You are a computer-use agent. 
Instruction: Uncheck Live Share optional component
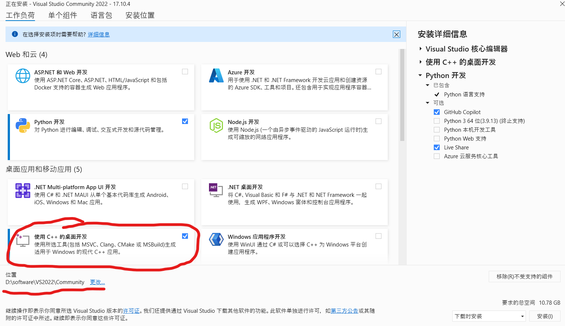[x=437, y=148]
